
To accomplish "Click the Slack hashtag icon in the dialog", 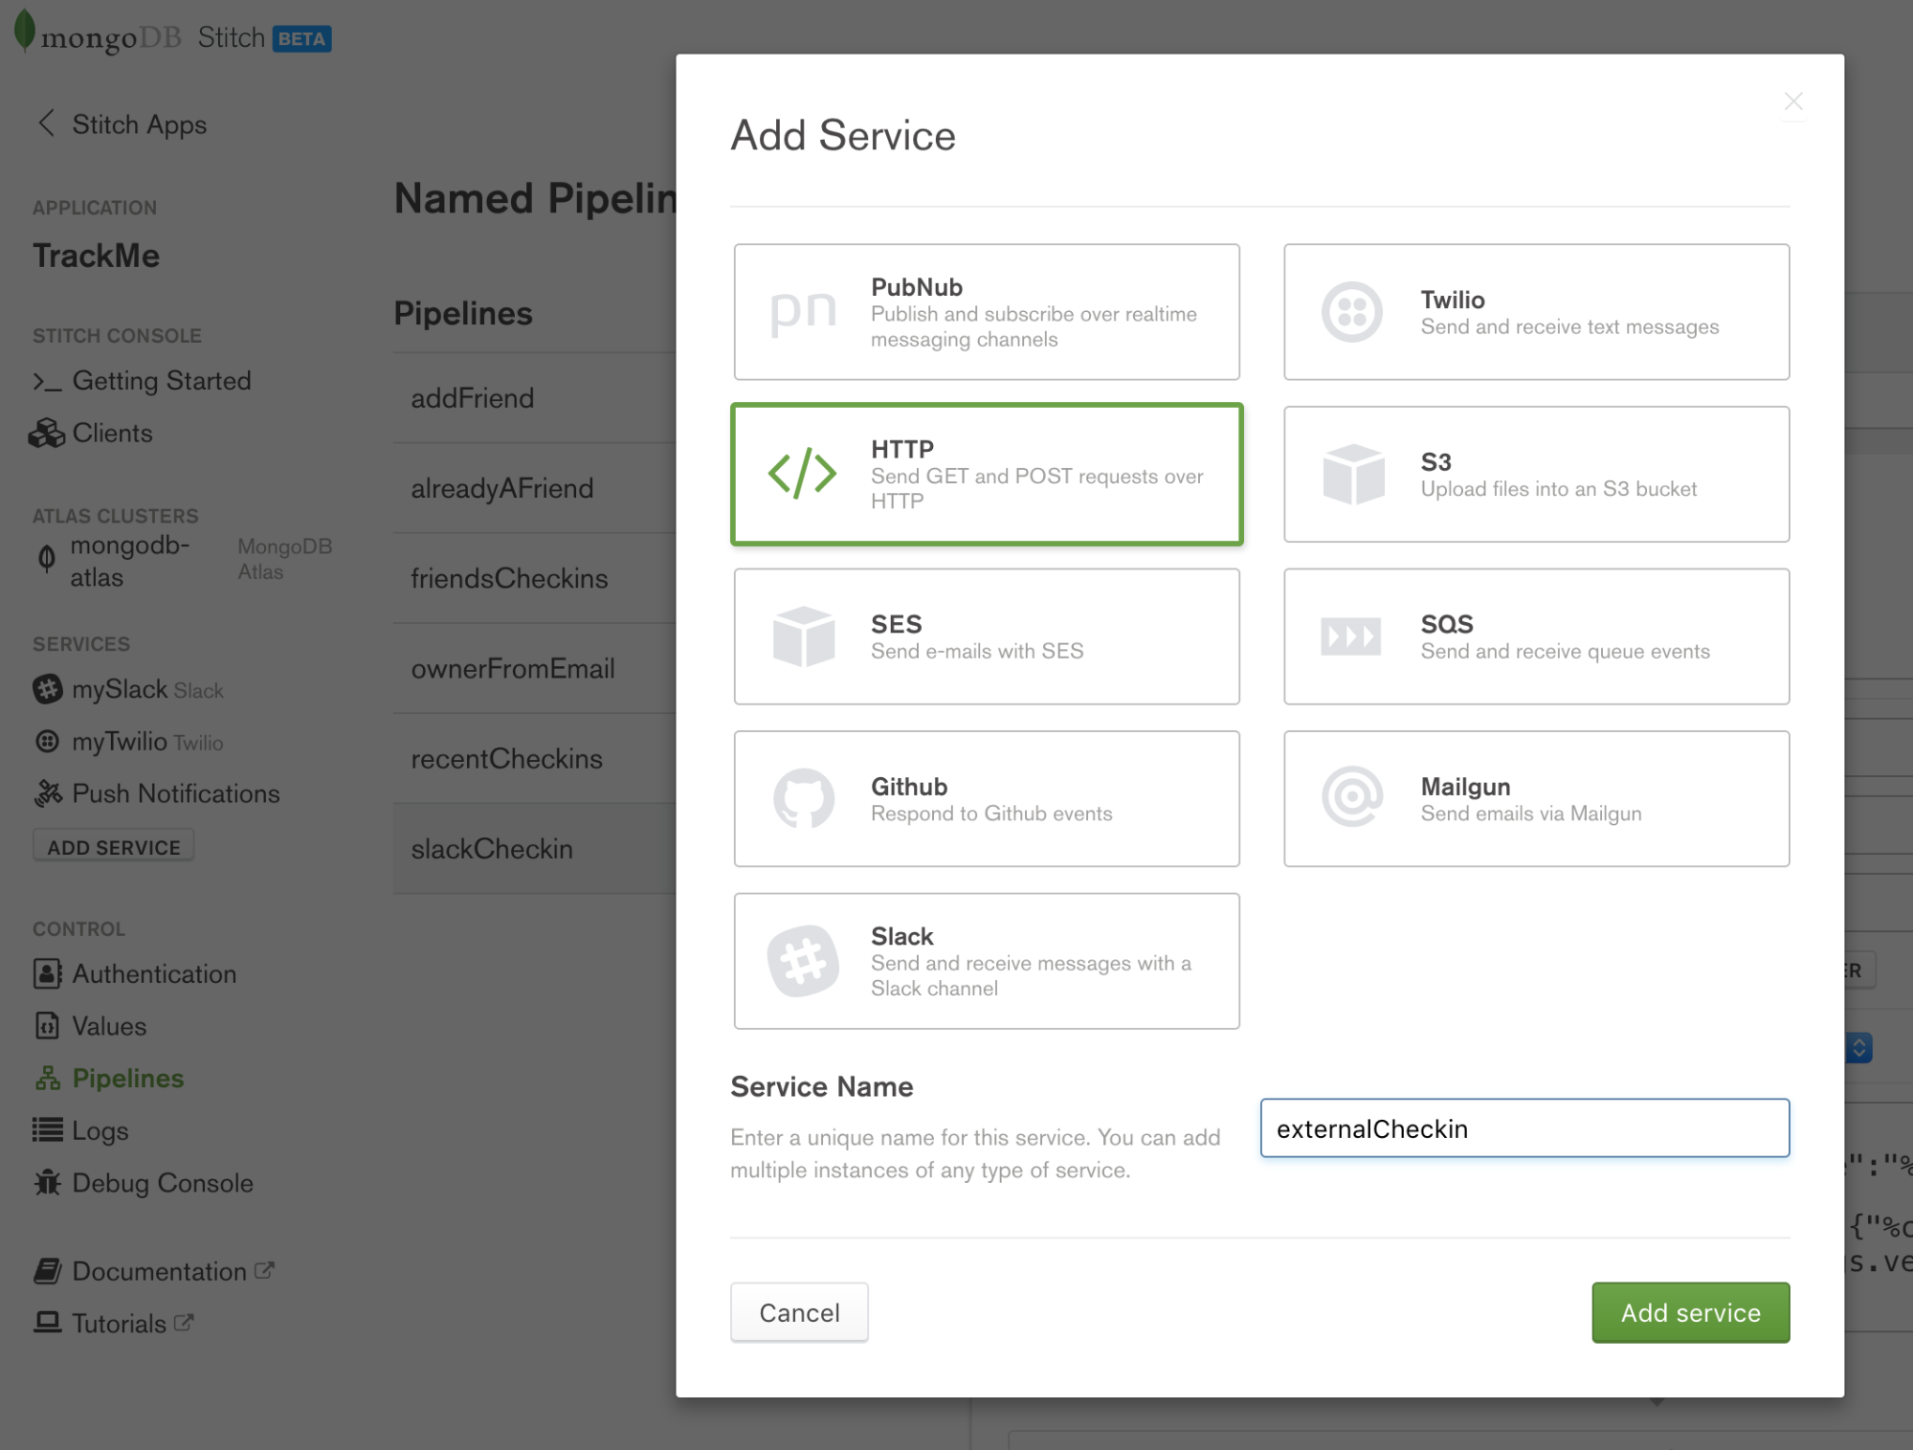I will click(804, 961).
